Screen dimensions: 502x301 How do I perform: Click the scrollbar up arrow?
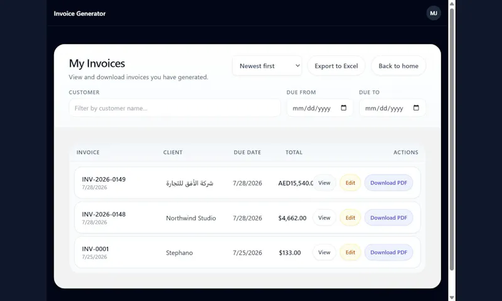click(x=452, y=4)
